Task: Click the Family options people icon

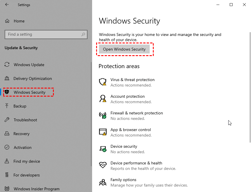Action: (x=103, y=182)
